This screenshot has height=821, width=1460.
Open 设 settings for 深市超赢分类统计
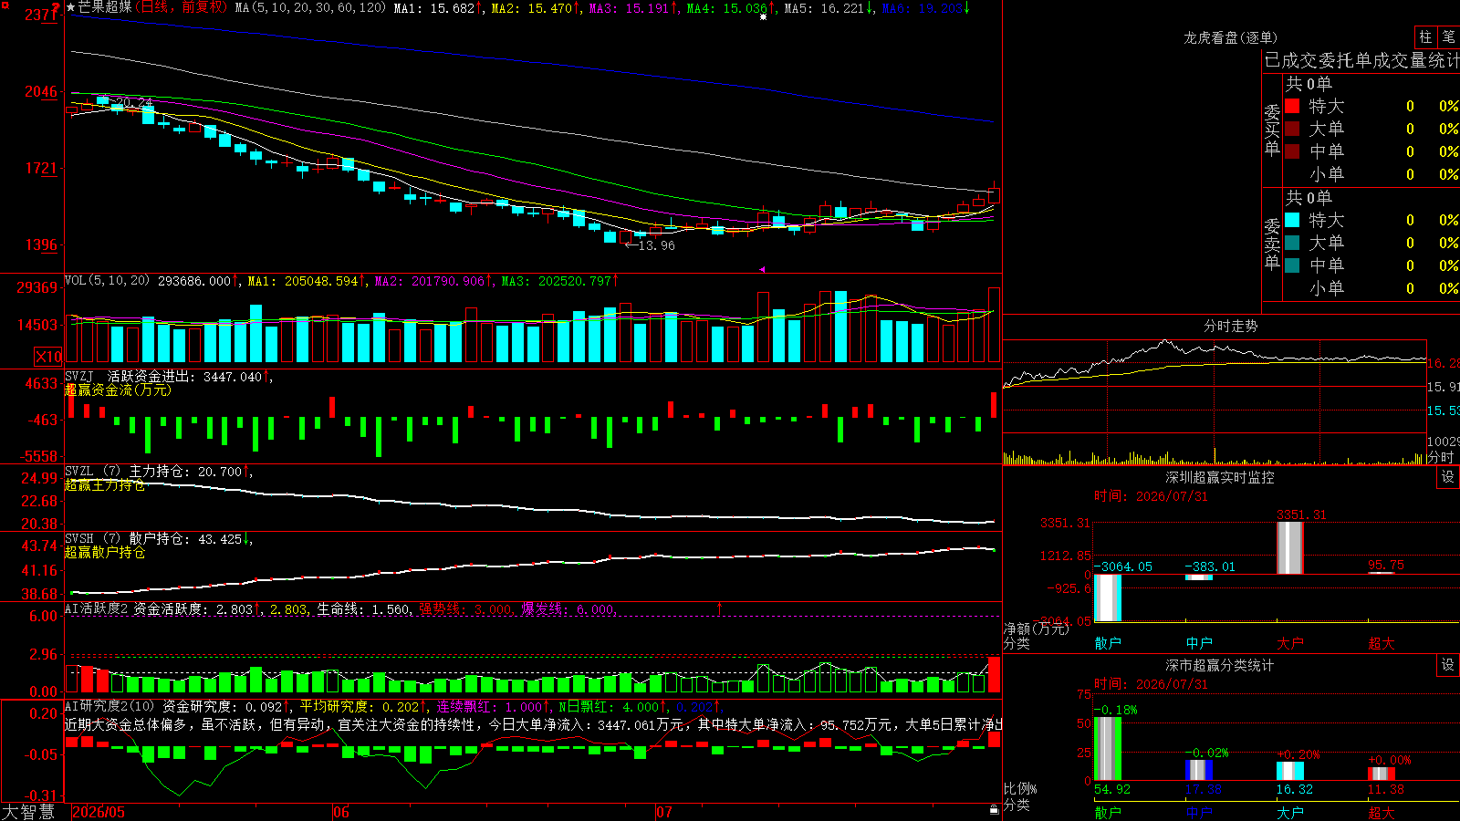[x=1448, y=665]
